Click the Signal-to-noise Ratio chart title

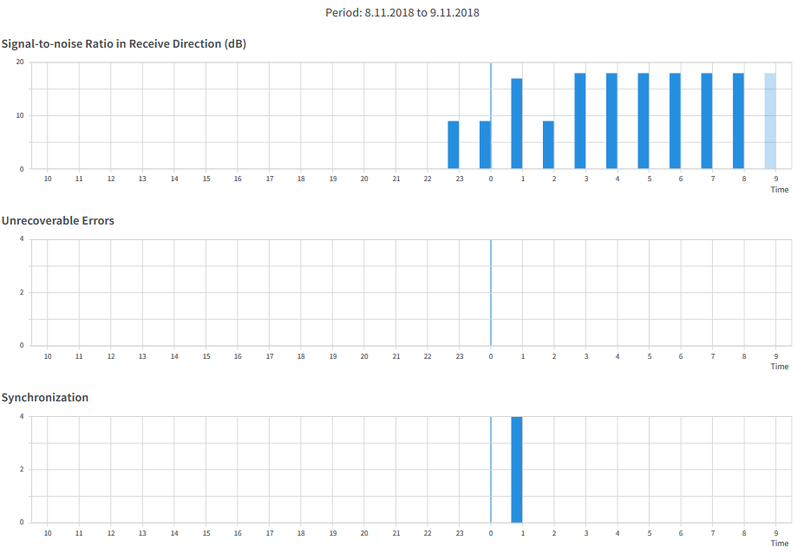tap(124, 44)
